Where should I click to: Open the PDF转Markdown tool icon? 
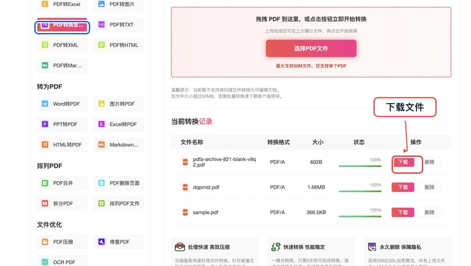point(45,65)
